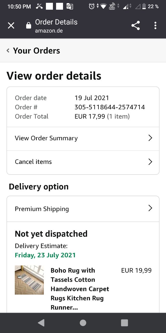Tap the secure padlock icon

click(29, 25)
